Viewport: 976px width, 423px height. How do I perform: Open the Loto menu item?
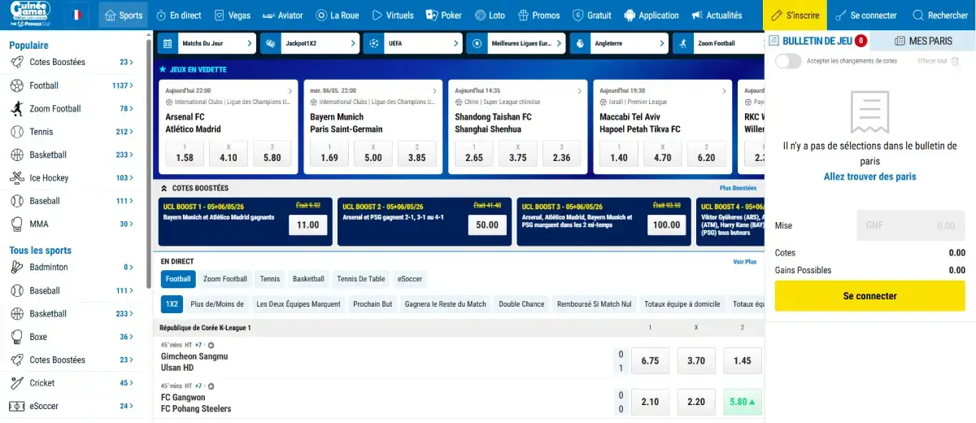click(x=490, y=15)
